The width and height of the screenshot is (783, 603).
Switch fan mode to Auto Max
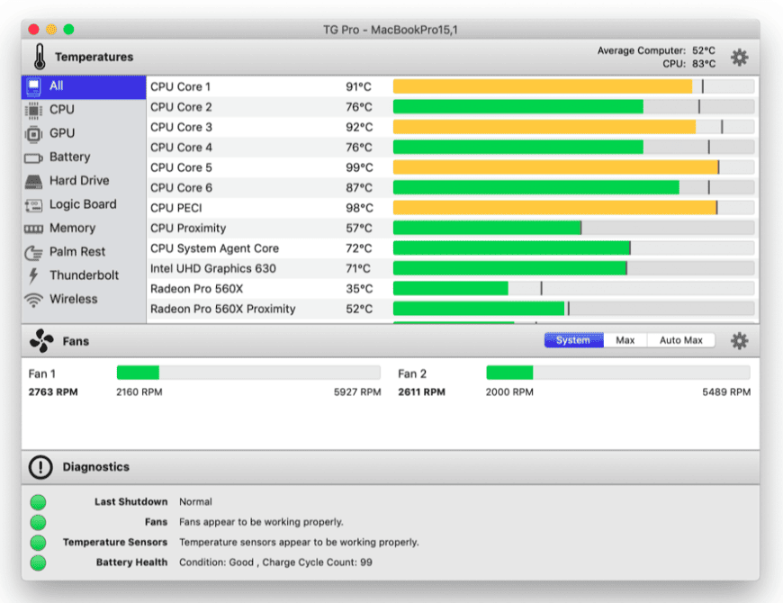(x=680, y=340)
